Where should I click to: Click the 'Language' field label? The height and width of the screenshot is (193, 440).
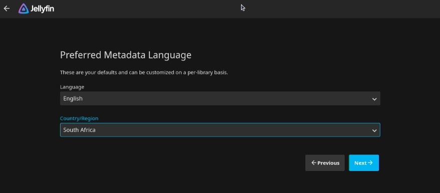tap(72, 87)
